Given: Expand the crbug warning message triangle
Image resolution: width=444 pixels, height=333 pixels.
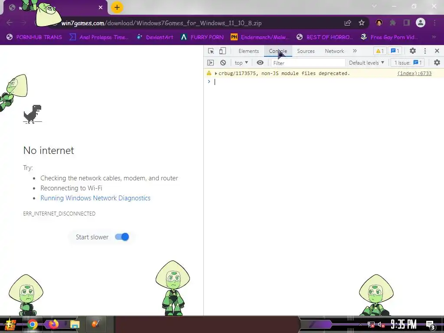Looking at the screenshot, I should click(216, 73).
